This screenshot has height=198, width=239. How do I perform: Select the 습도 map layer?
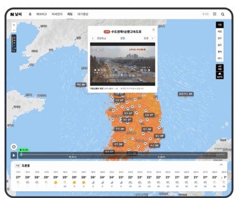[x=220, y=45]
